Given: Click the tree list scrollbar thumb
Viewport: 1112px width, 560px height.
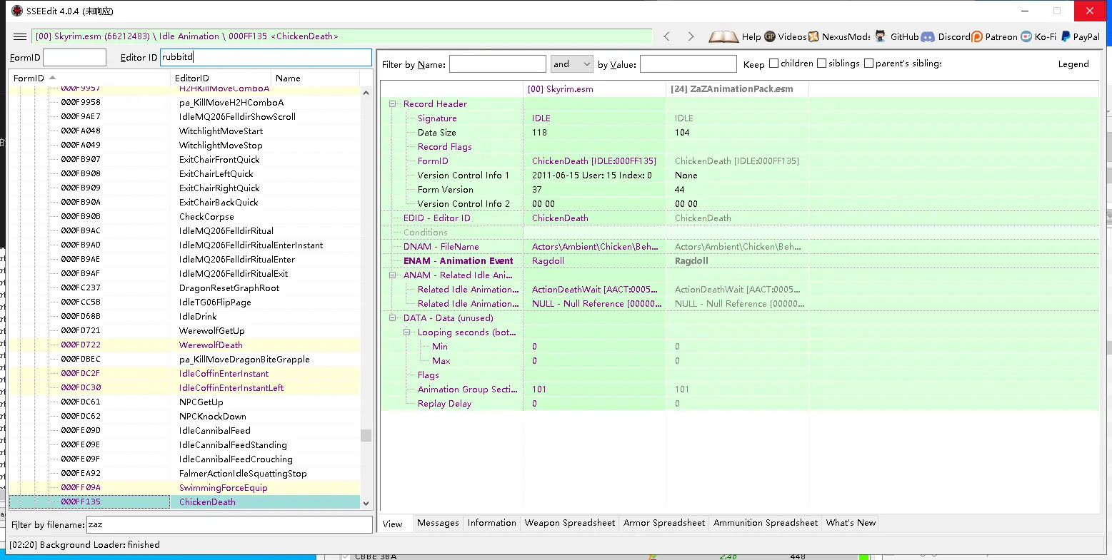Looking at the screenshot, I should (x=366, y=435).
